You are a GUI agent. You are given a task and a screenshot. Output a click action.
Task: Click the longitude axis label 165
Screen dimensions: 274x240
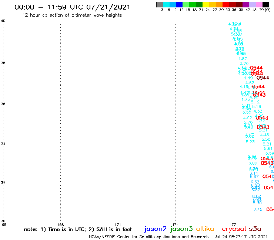[3, 224]
